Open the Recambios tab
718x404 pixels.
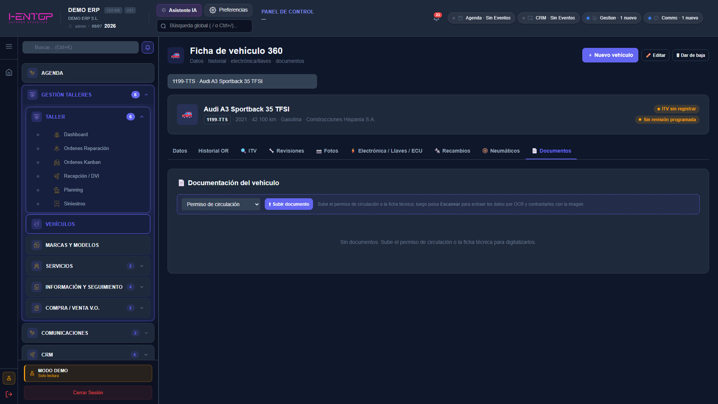coord(452,151)
